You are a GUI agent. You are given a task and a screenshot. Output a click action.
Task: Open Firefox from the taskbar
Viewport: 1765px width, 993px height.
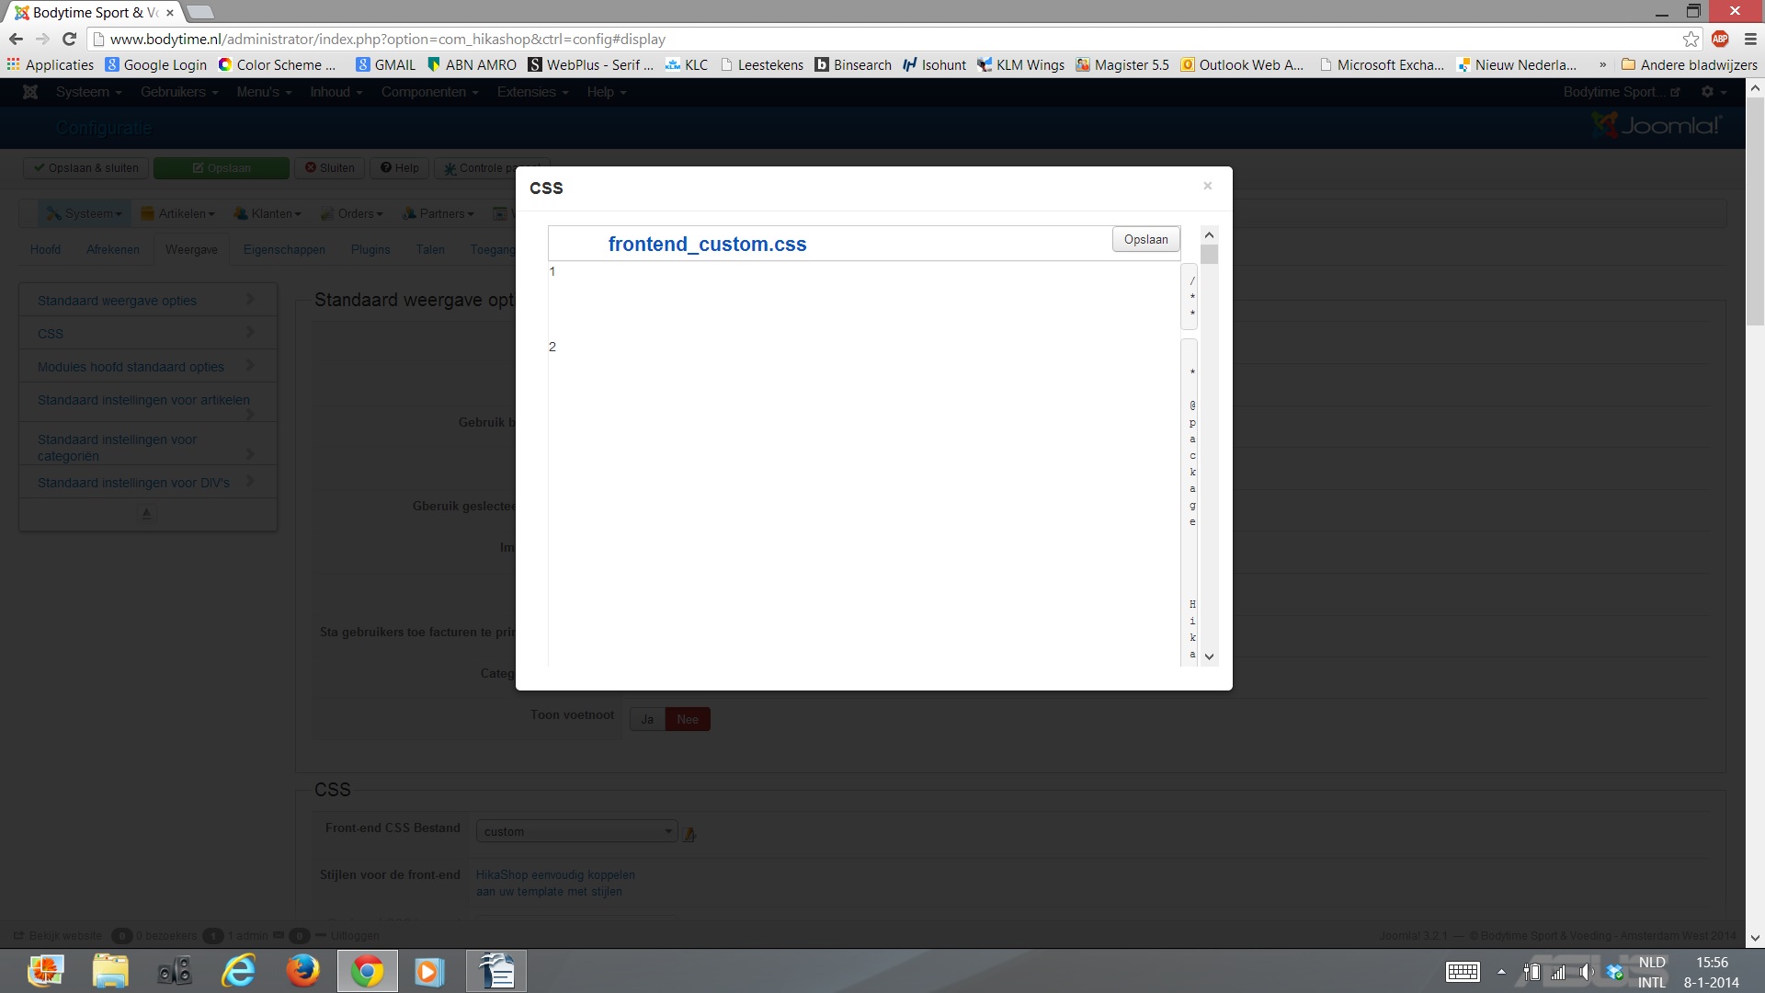[x=302, y=971]
